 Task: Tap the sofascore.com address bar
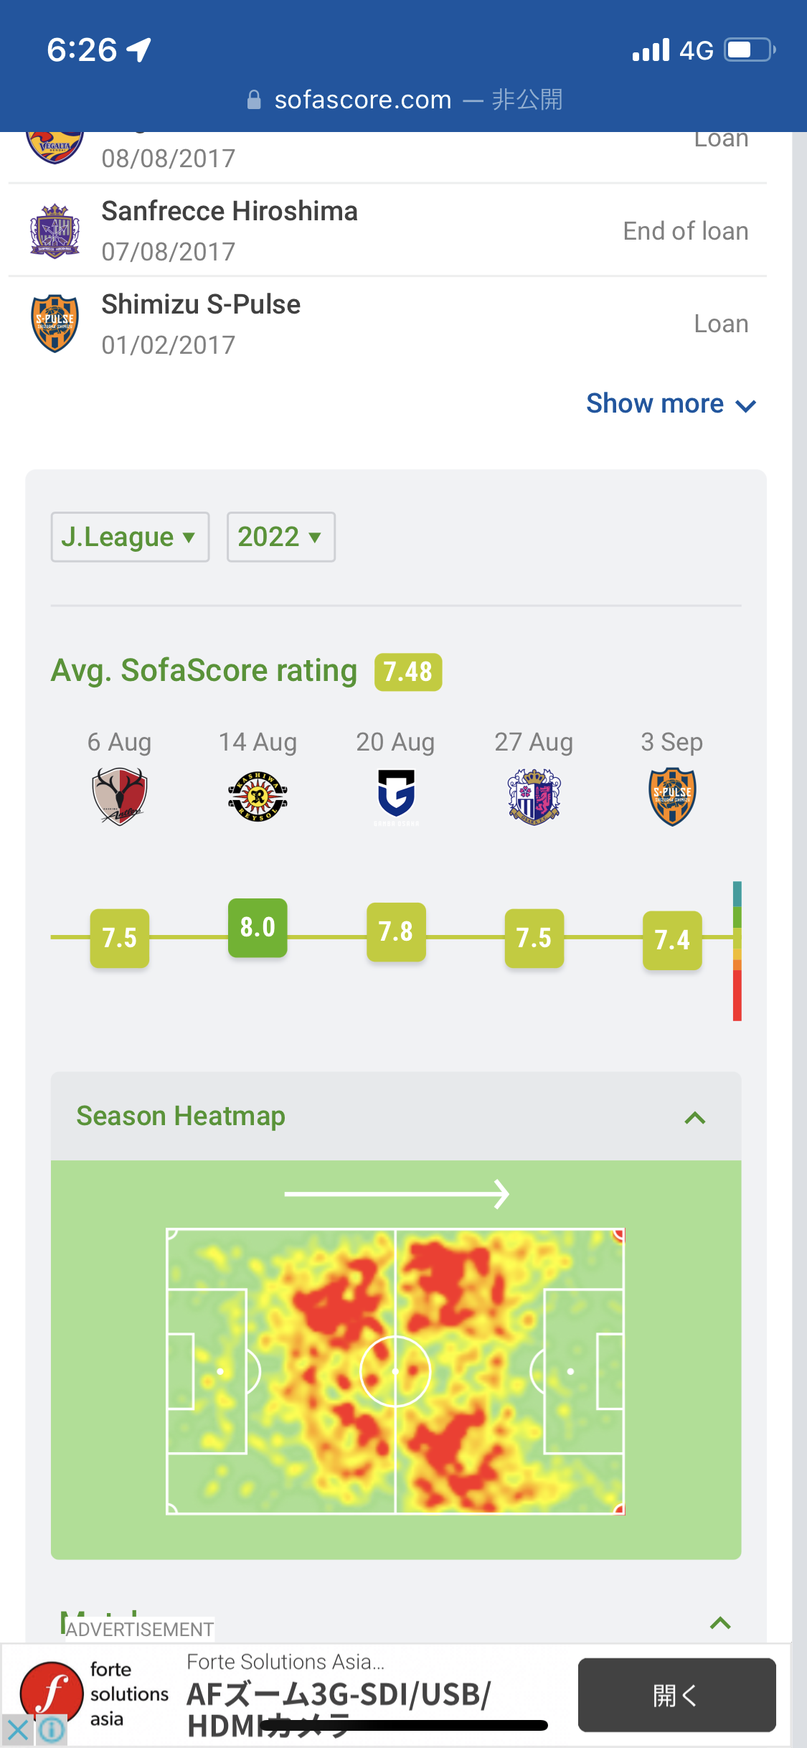(403, 100)
